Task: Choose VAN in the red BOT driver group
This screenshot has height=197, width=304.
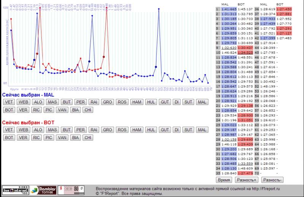Action: (x=62, y=138)
